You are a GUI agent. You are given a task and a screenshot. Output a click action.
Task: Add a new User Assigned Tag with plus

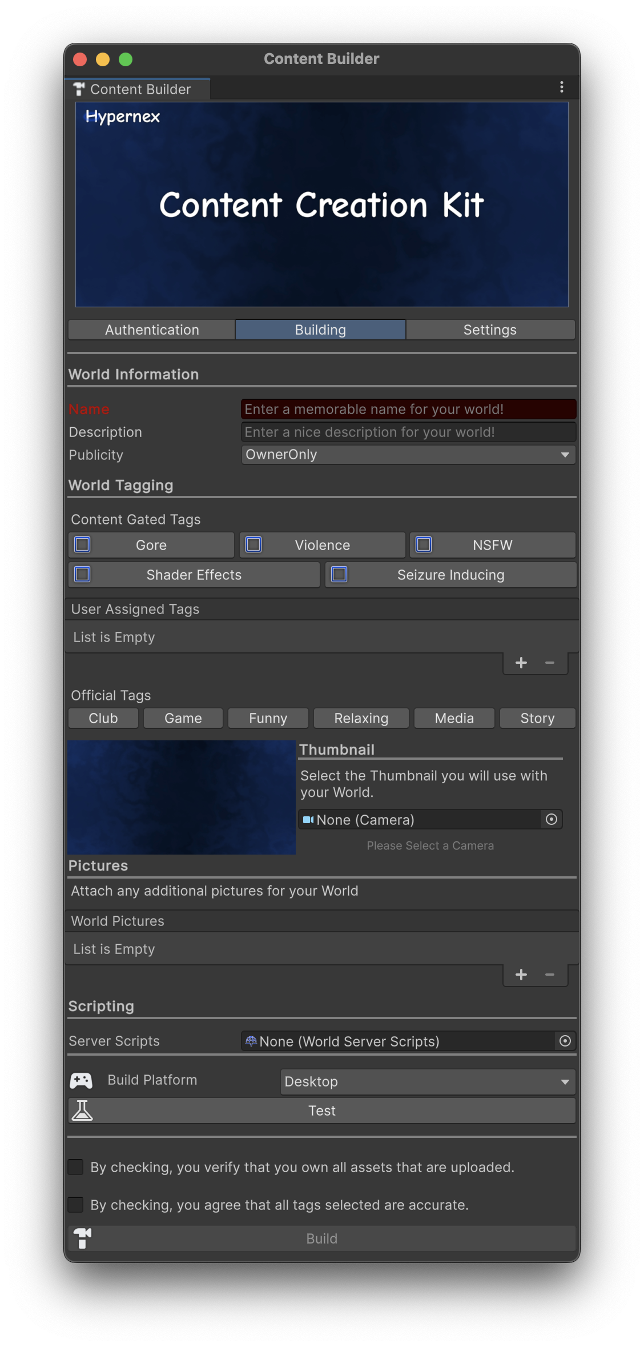tap(521, 663)
